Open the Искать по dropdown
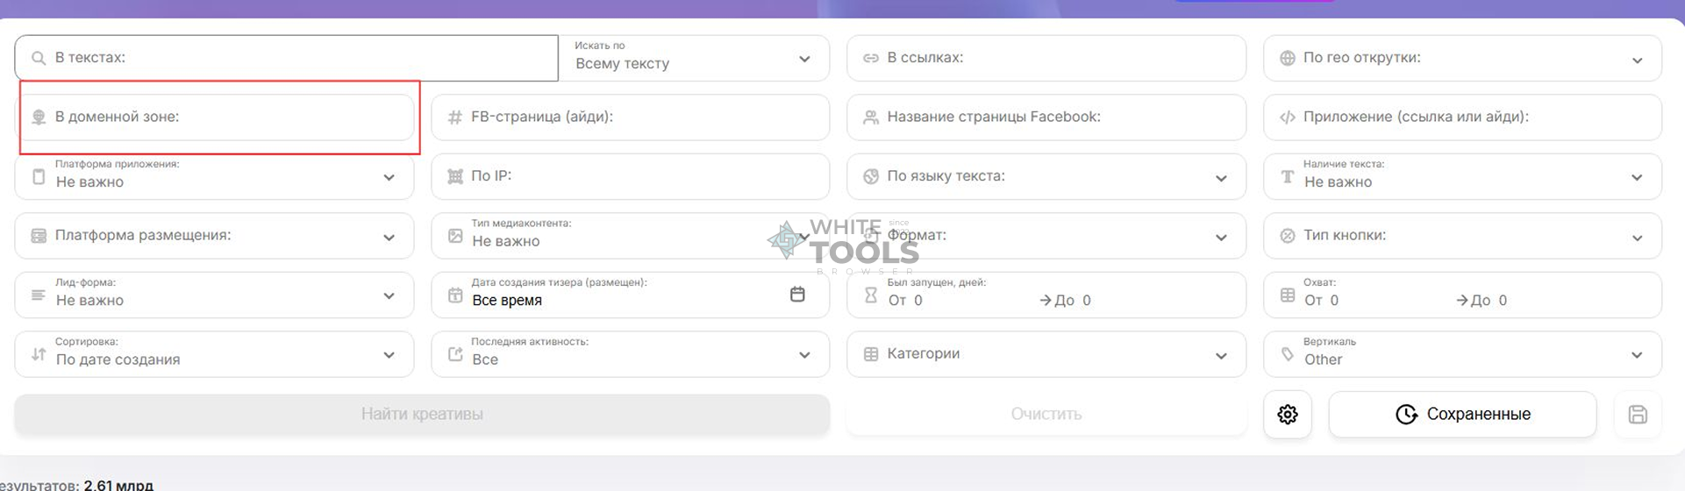The height and width of the screenshot is (491, 1685). [x=693, y=59]
